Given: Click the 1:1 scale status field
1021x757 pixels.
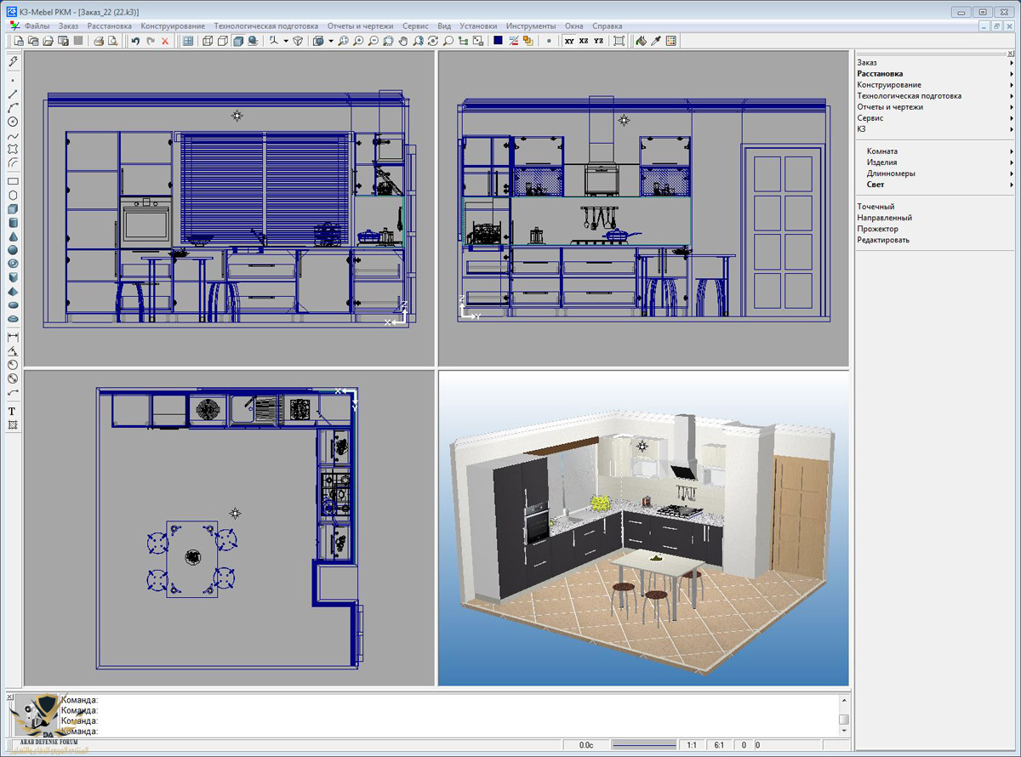Looking at the screenshot, I should (x=690, y=745).
